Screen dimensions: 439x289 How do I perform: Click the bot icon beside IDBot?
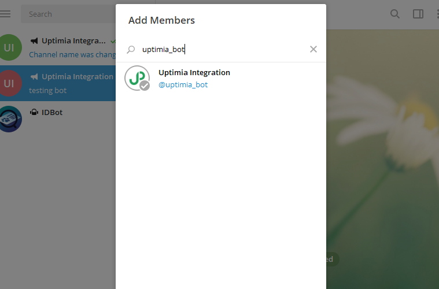34,113
